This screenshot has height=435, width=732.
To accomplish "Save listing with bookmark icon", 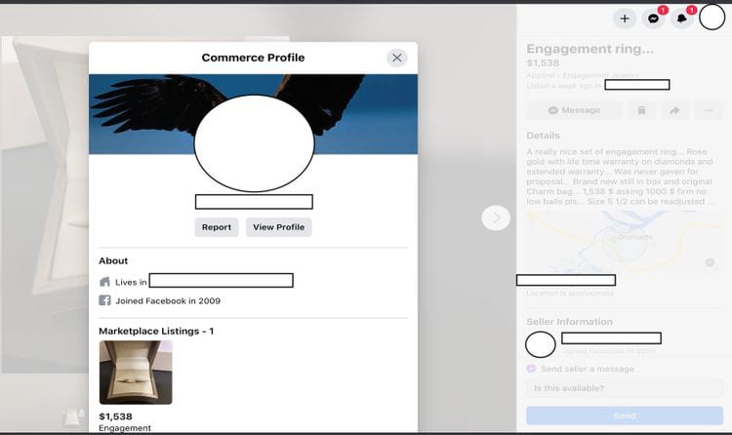I will coord(641,110).
